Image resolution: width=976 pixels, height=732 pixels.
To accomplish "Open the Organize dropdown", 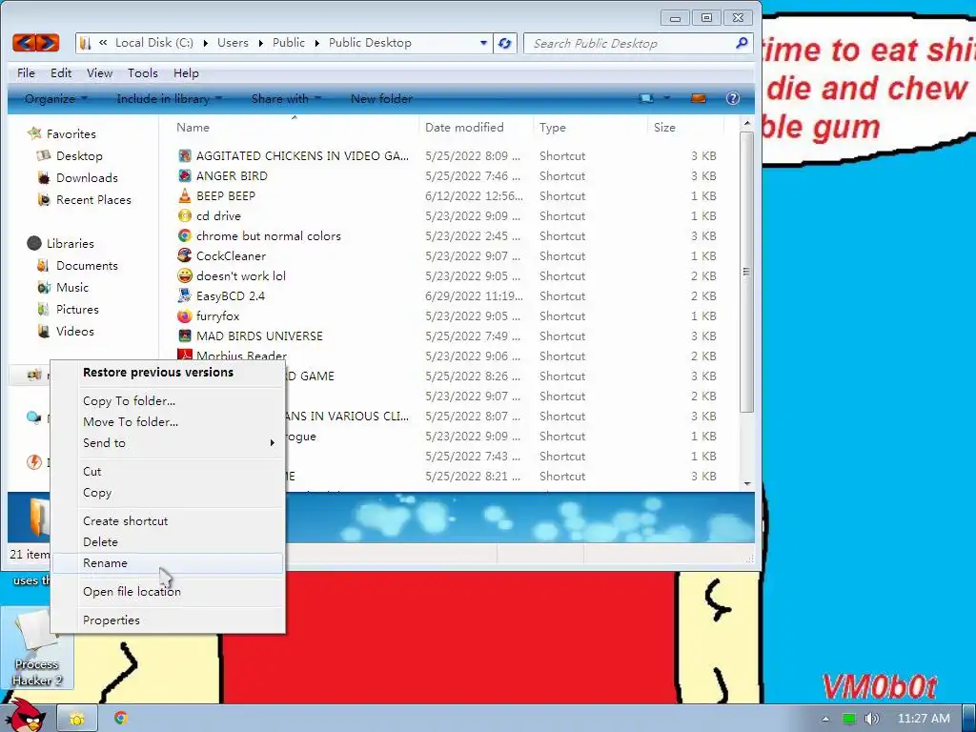I will coord(55,98).
